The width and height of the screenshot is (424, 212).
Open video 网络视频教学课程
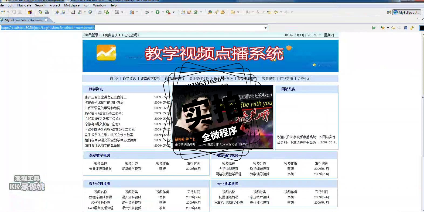coord(228,174)
